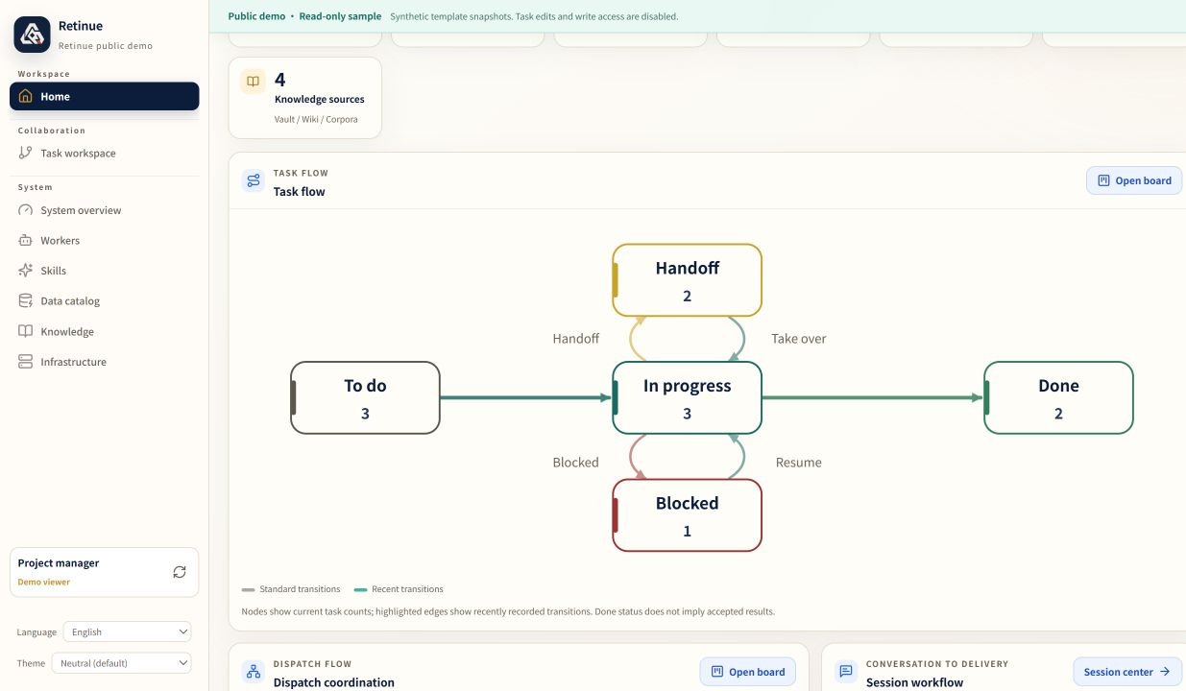Select the Handoff node
This screenshot has height=691, width=1186.
click(x=688, y=280)
